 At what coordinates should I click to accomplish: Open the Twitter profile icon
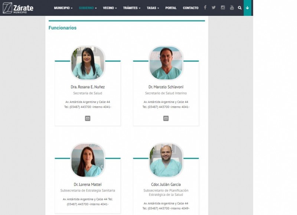(x=214, y=7)
